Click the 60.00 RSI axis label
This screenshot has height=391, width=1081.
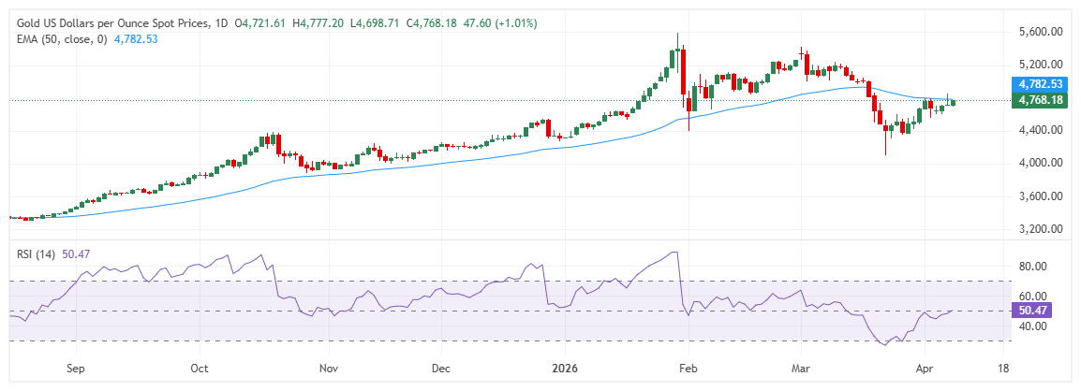[x=1031, y=296]
